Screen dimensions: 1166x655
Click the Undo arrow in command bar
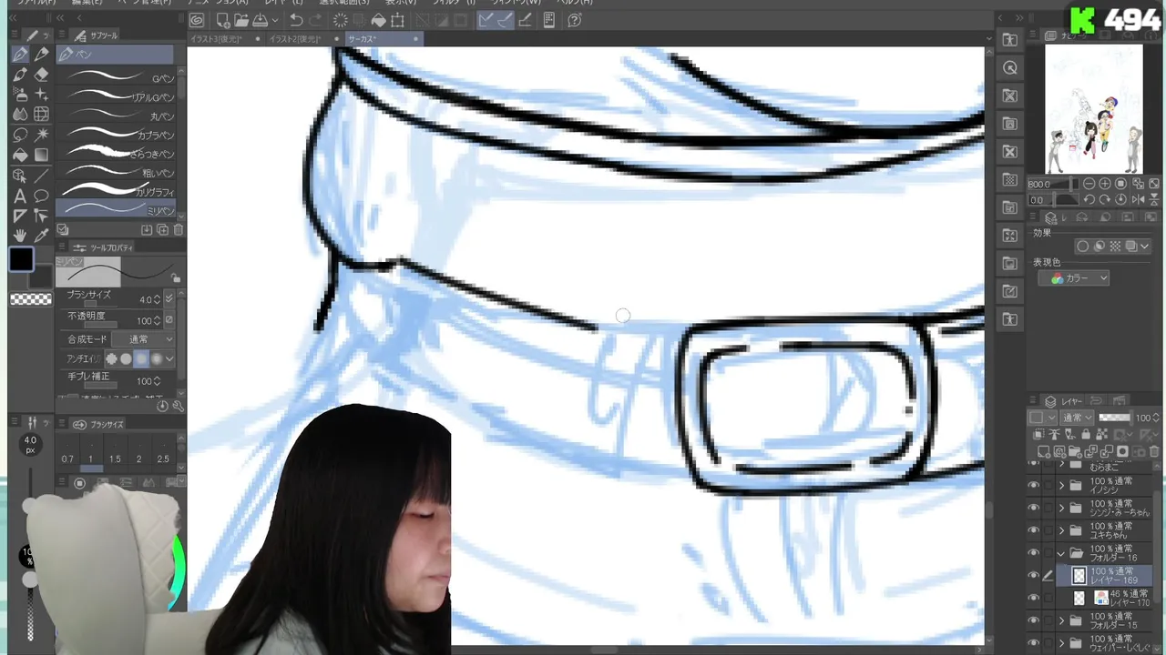(296, 20)
